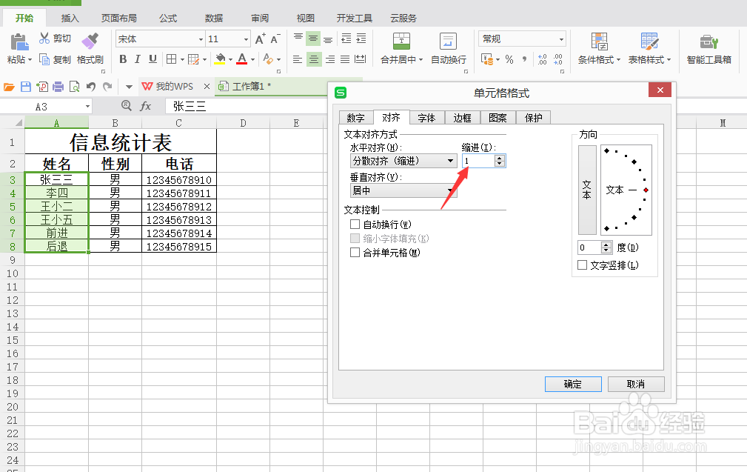This screenshot has height=472, width=747.
Task: Apply red font color icon
Action: point(242,59)
